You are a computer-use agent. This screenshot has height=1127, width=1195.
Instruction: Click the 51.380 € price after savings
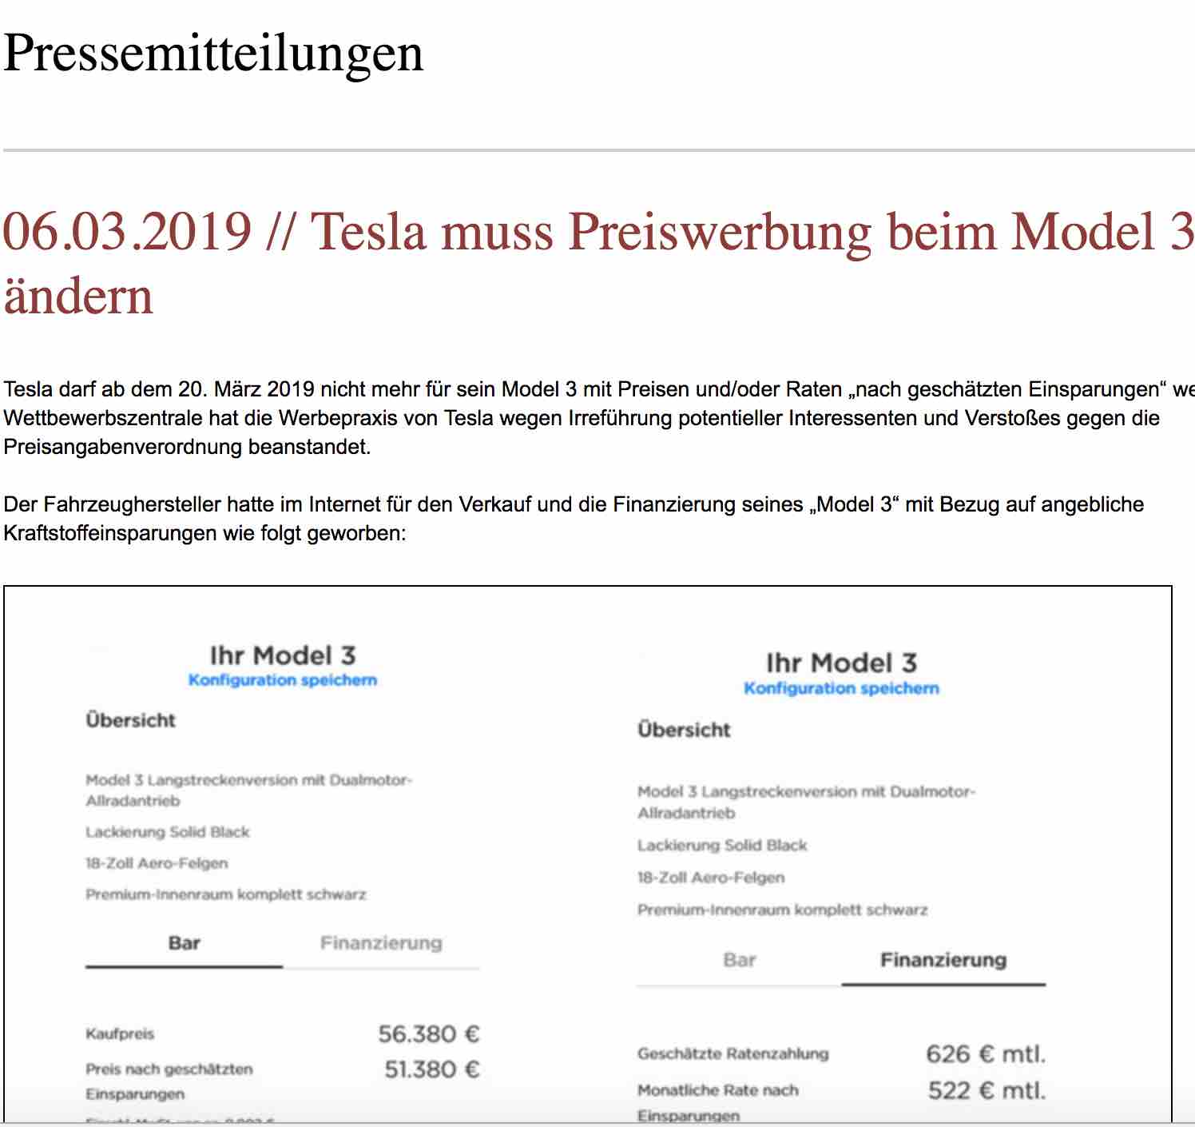coord(431,1069)
